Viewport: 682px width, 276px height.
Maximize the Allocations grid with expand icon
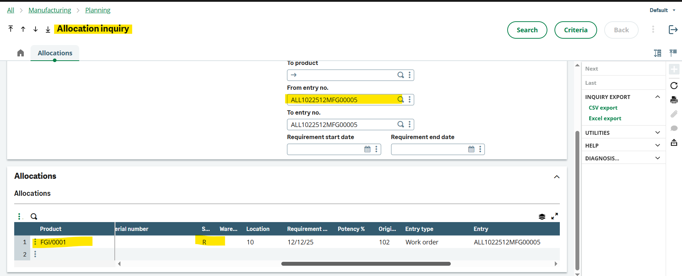tap(554, 216)
